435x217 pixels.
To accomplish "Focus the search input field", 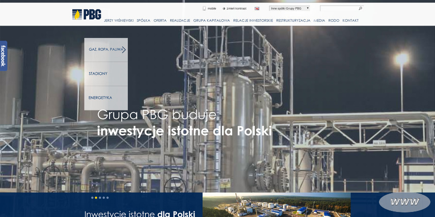I will pos(339,9).
